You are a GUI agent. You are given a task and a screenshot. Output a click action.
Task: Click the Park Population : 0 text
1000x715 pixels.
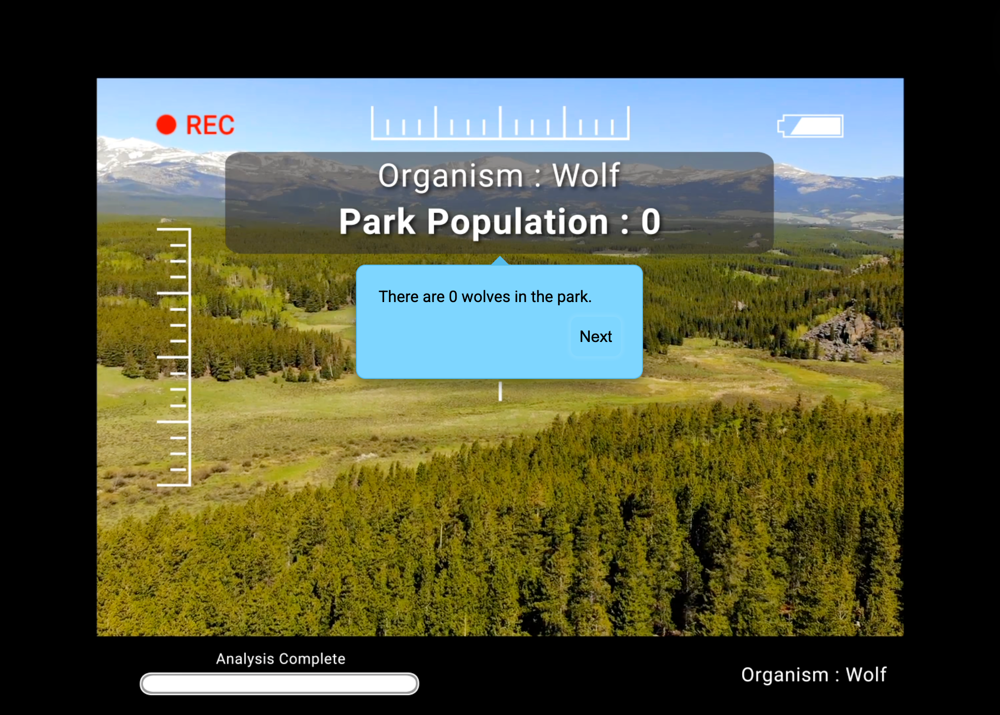[499, 222]
